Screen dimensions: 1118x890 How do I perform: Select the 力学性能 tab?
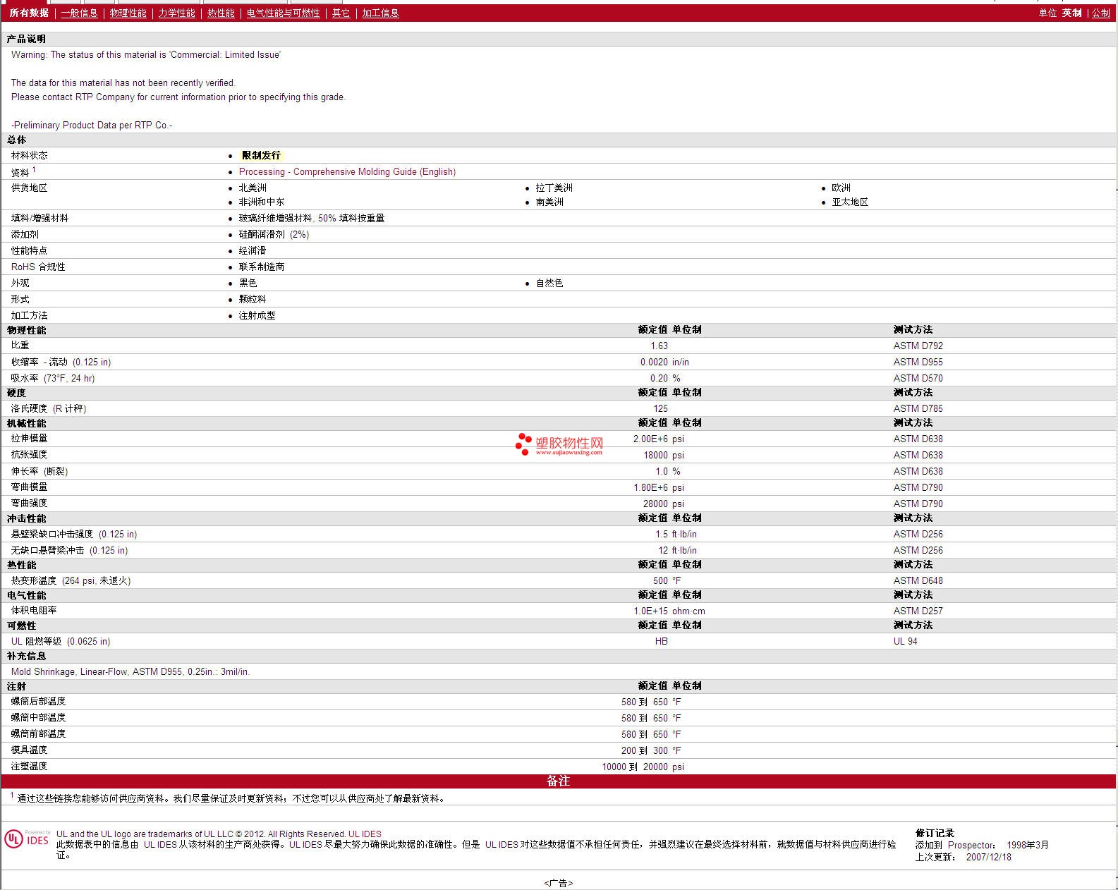tap(176, 13)
